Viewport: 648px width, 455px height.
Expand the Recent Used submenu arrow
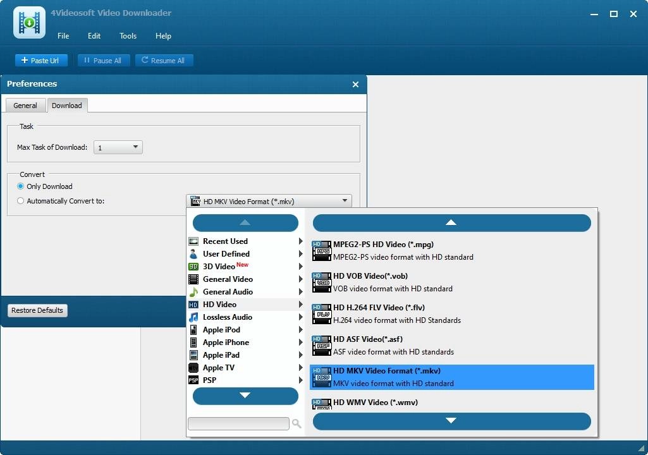(300, 241)
